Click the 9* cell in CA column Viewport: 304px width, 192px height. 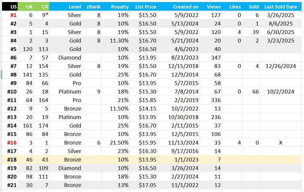(42, 15)
